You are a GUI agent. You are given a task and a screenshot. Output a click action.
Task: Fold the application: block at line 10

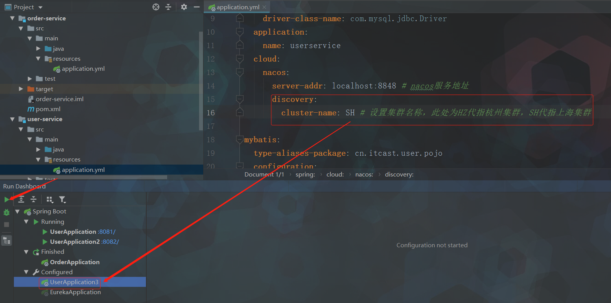coord(239,32)
